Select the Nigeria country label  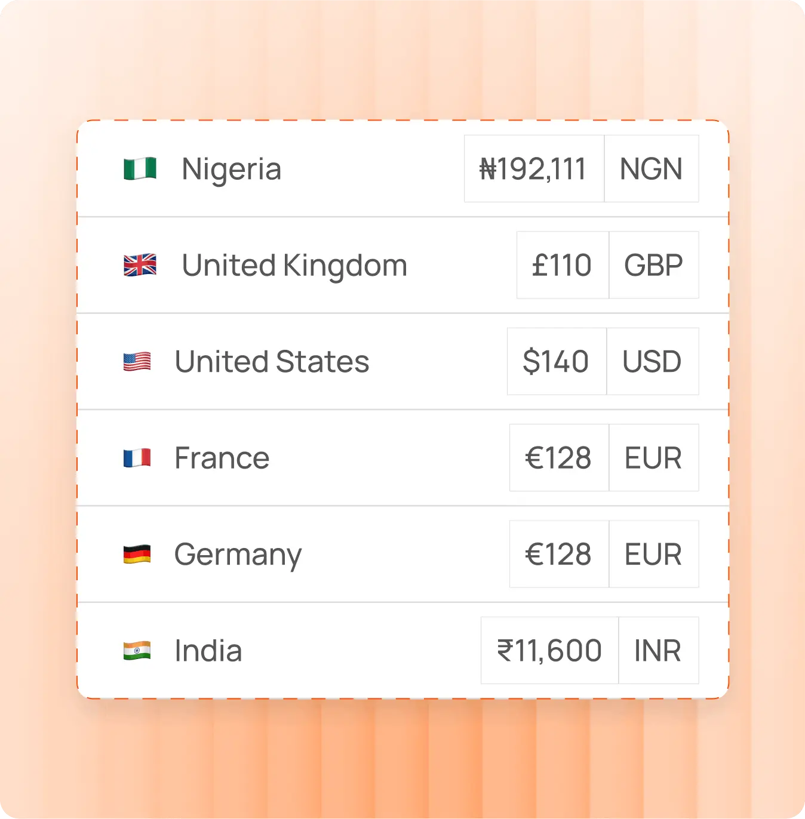232,169
